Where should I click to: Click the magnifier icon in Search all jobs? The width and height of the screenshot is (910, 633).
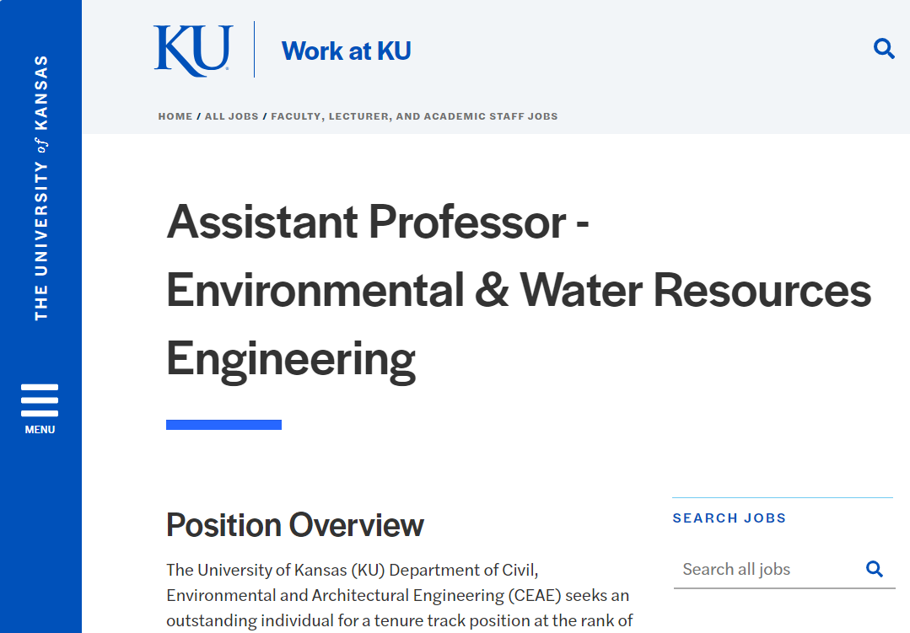coord(874,569)
